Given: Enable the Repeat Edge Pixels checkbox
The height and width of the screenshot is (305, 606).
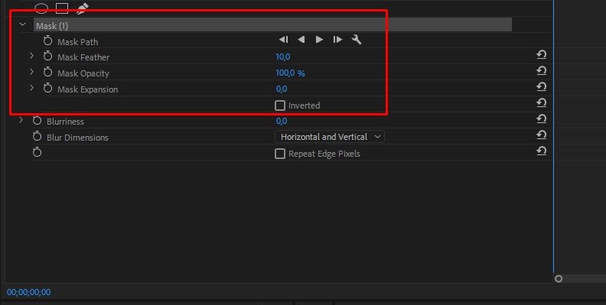Looking at the screenshot, I should (280, 154).
